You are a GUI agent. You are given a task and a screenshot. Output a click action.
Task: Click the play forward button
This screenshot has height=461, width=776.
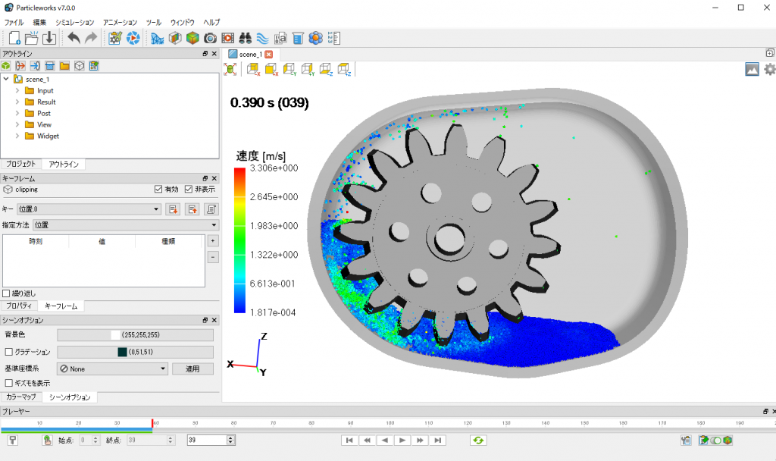[x=402, y=441]
